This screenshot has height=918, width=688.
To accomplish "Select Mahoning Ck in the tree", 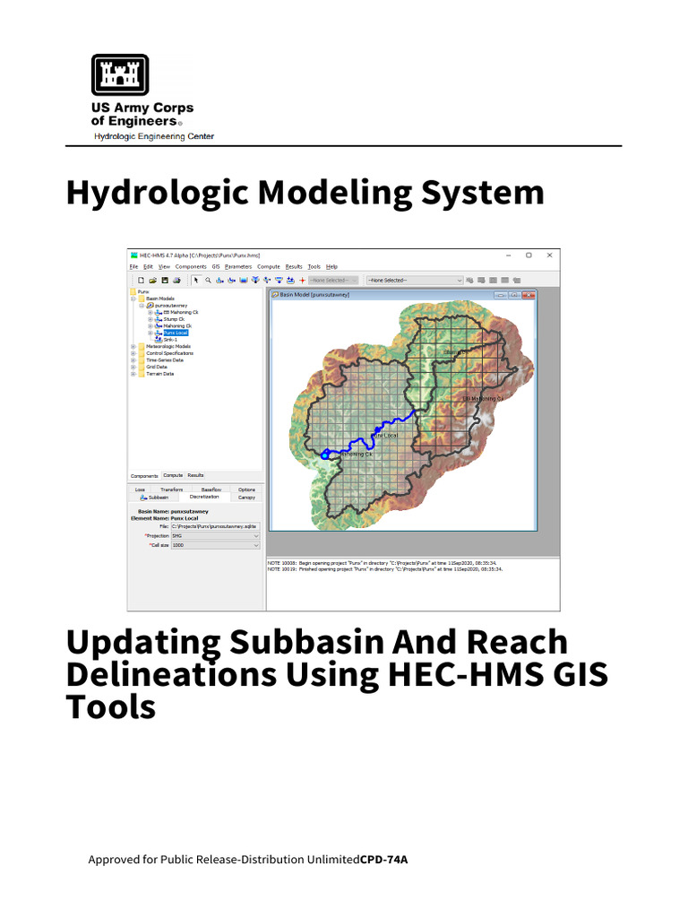I will (x=177, y=326).
